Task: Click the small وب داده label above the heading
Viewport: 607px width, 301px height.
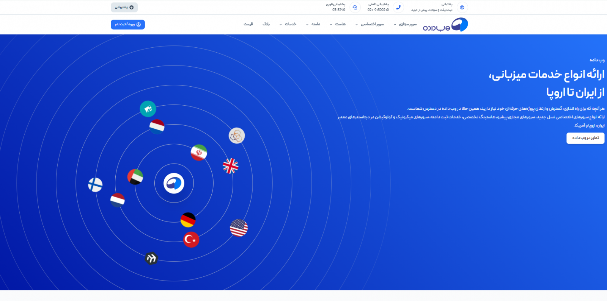Action: click(597, 60)
